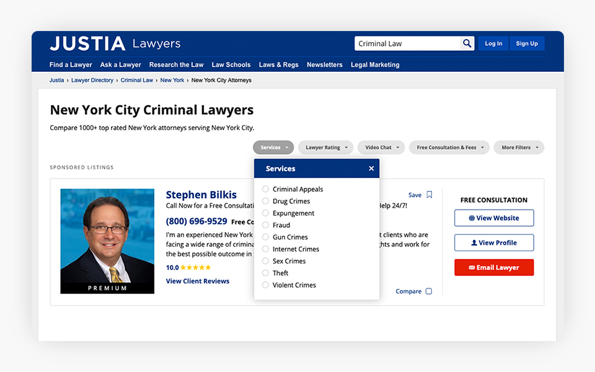The width and height of the screenshot is (595, 372).
Task: Click the five-star rating icons
Action: [196, 268]
